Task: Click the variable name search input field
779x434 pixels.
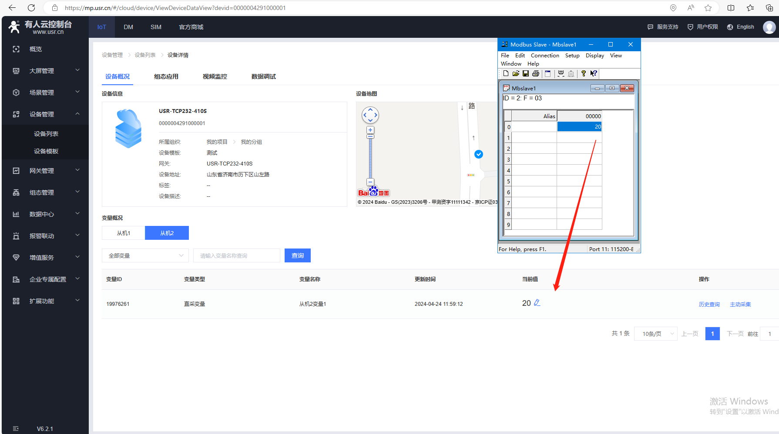Action: [x=237, y=256]
